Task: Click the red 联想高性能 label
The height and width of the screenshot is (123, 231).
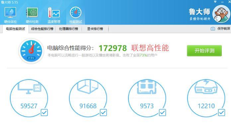Action: tap(150, 48)
